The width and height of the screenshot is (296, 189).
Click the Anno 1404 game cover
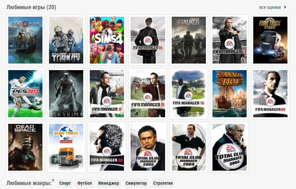230,94
